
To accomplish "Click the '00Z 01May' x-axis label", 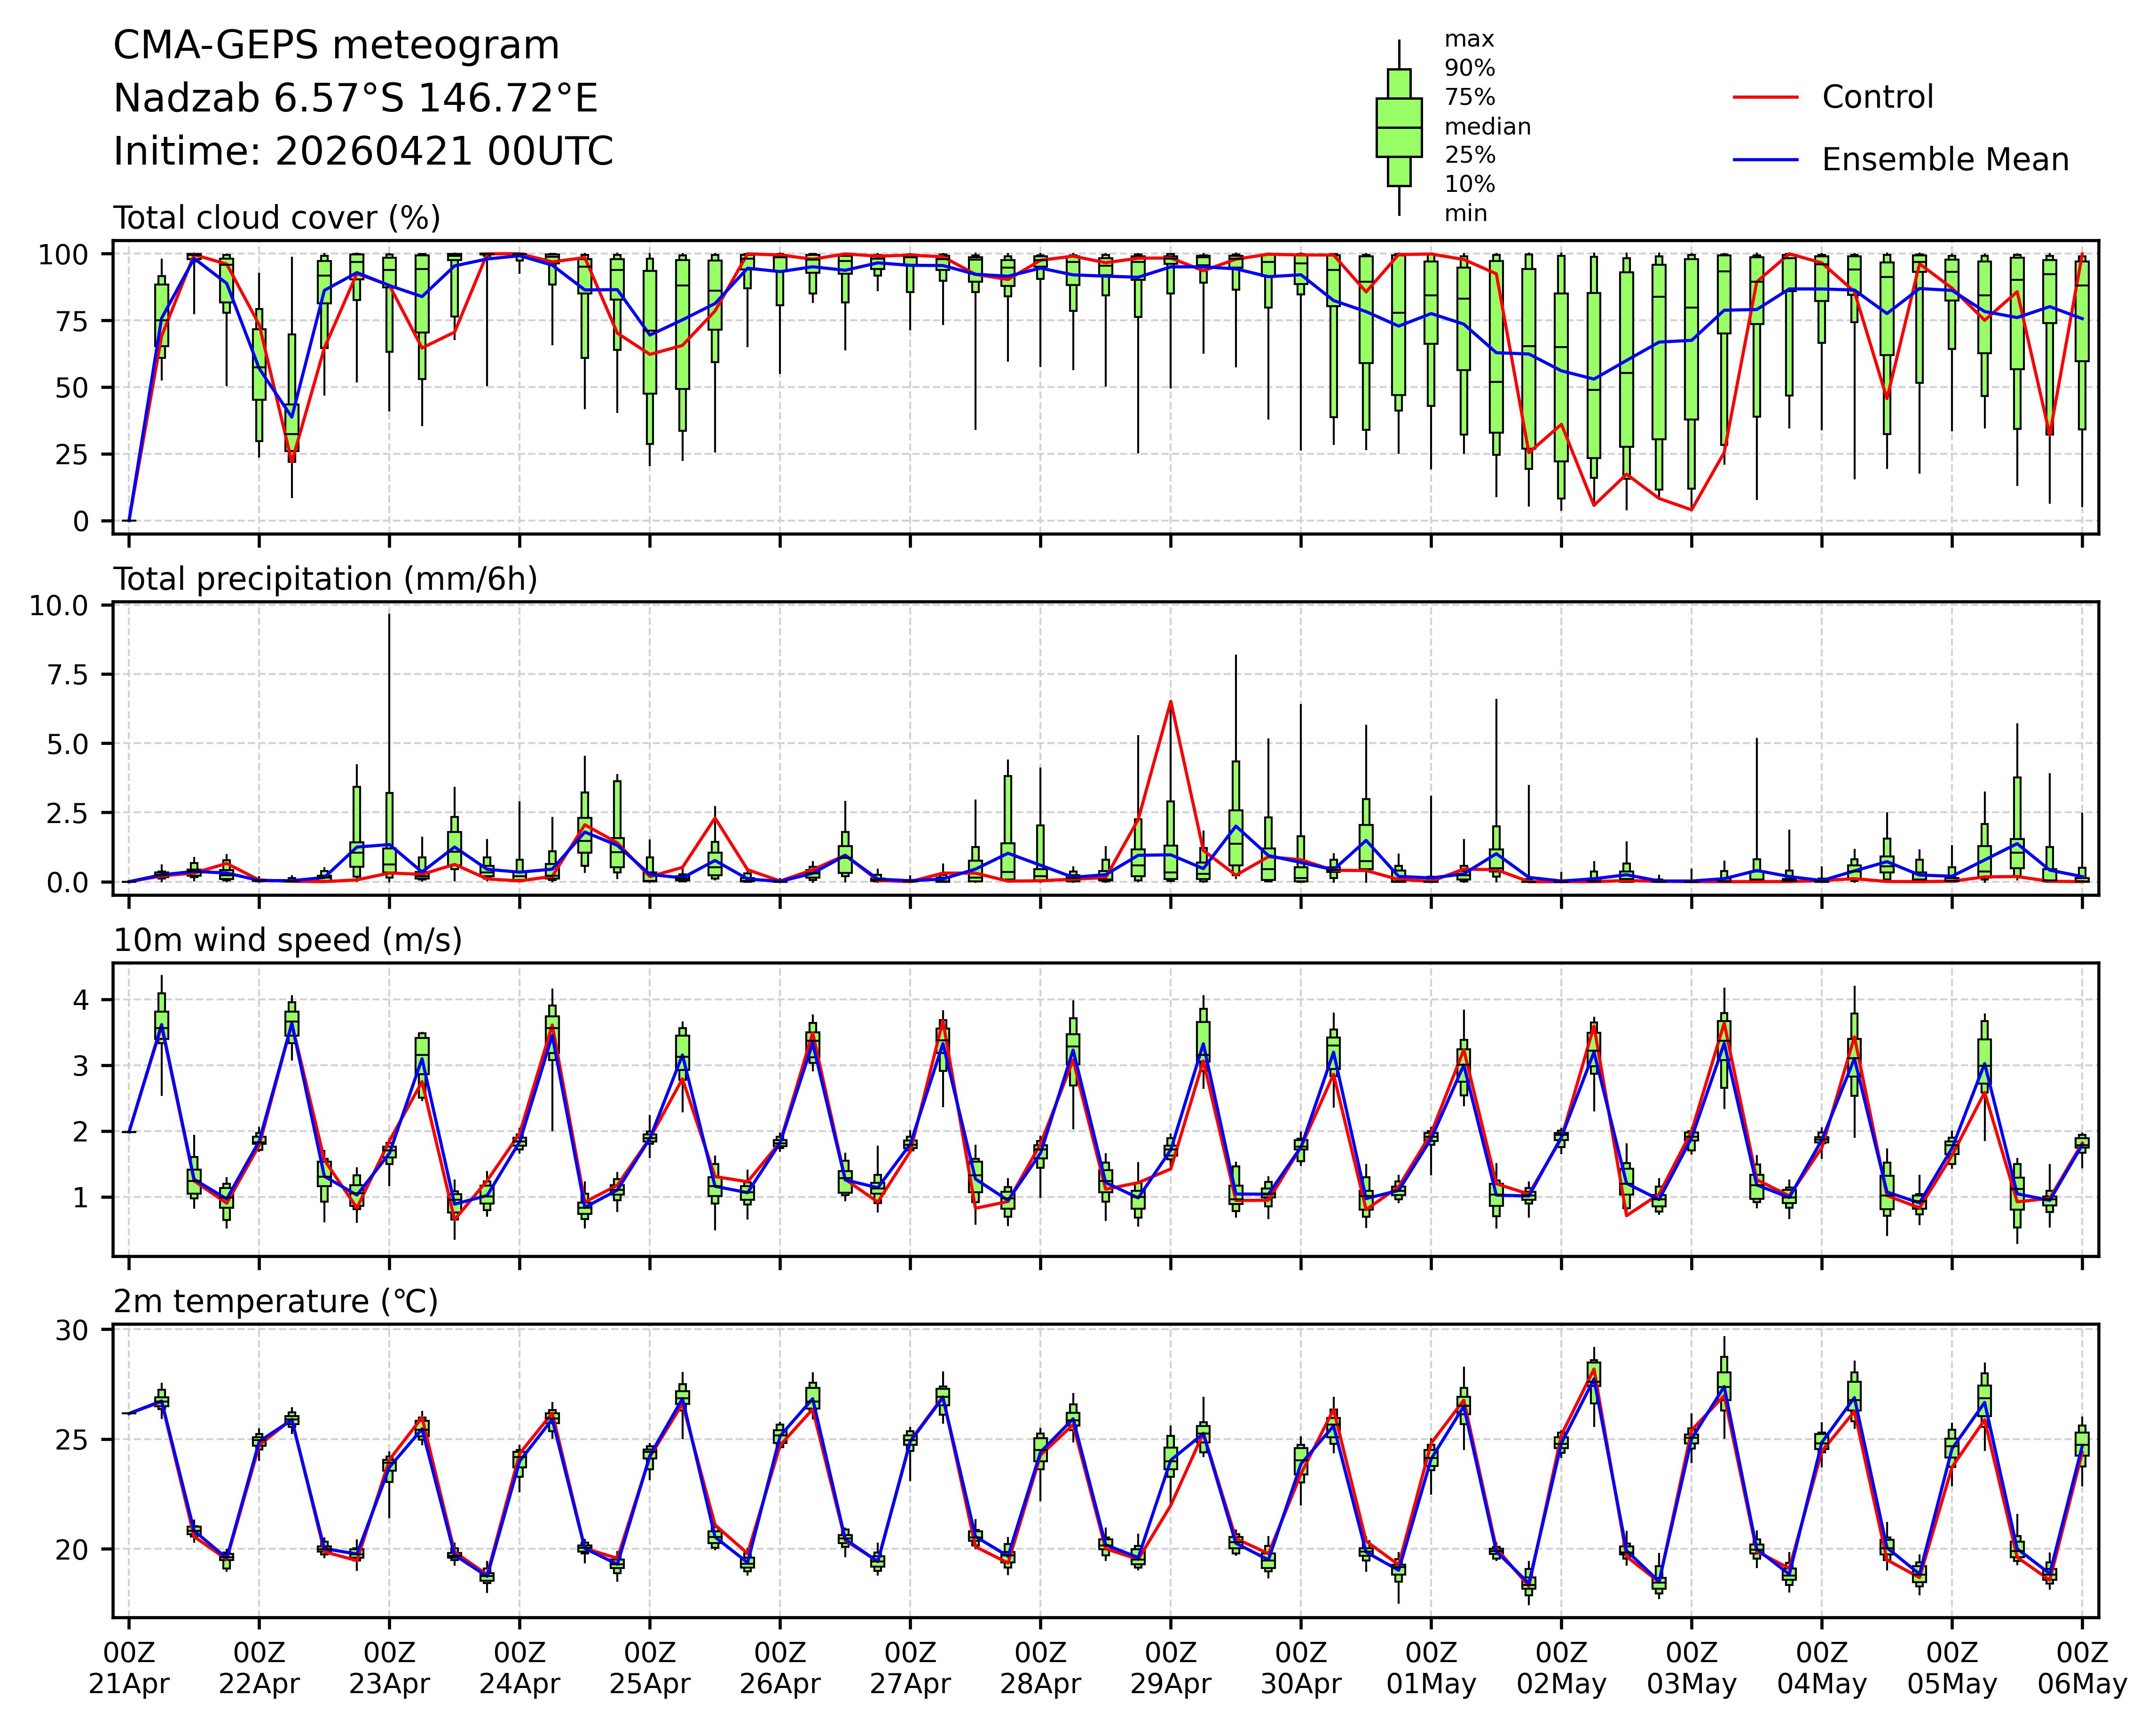I will pyautogui.click(x=1430, y=1668).
